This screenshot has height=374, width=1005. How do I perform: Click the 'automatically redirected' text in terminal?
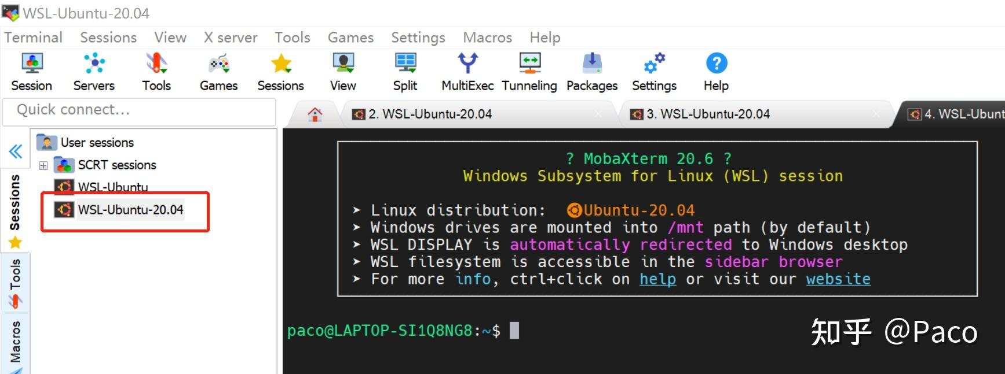tap(620, 245)
